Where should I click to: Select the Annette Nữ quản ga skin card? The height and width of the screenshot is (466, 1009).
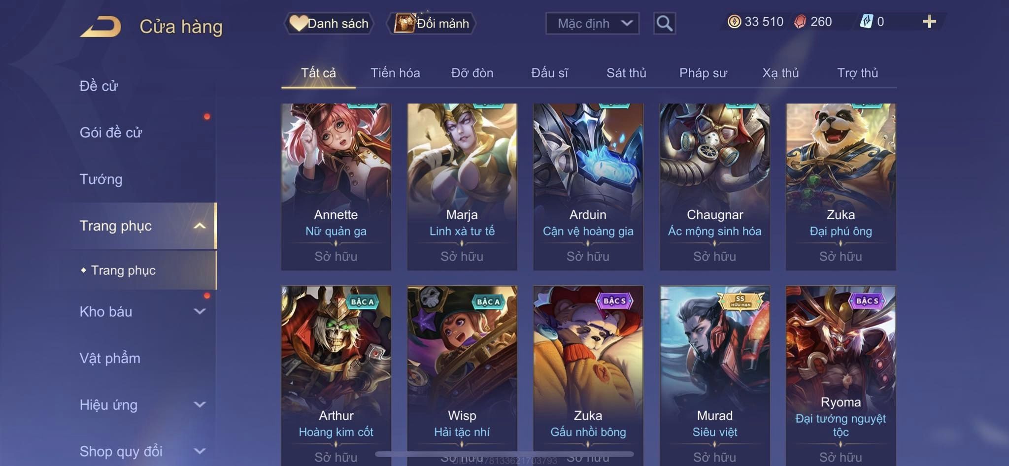336,187
